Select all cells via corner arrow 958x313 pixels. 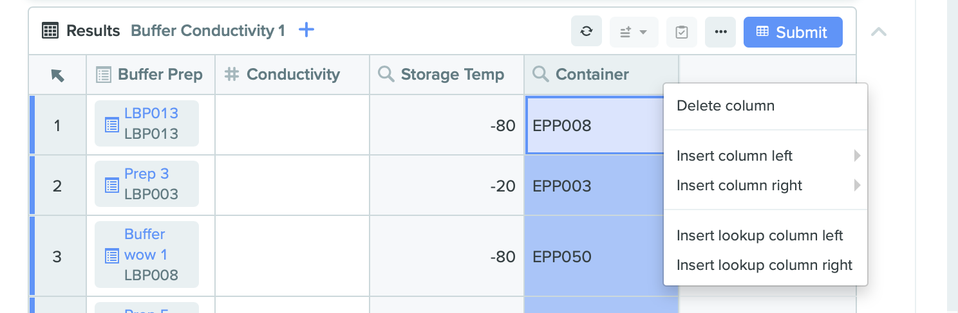coord(57,75)
